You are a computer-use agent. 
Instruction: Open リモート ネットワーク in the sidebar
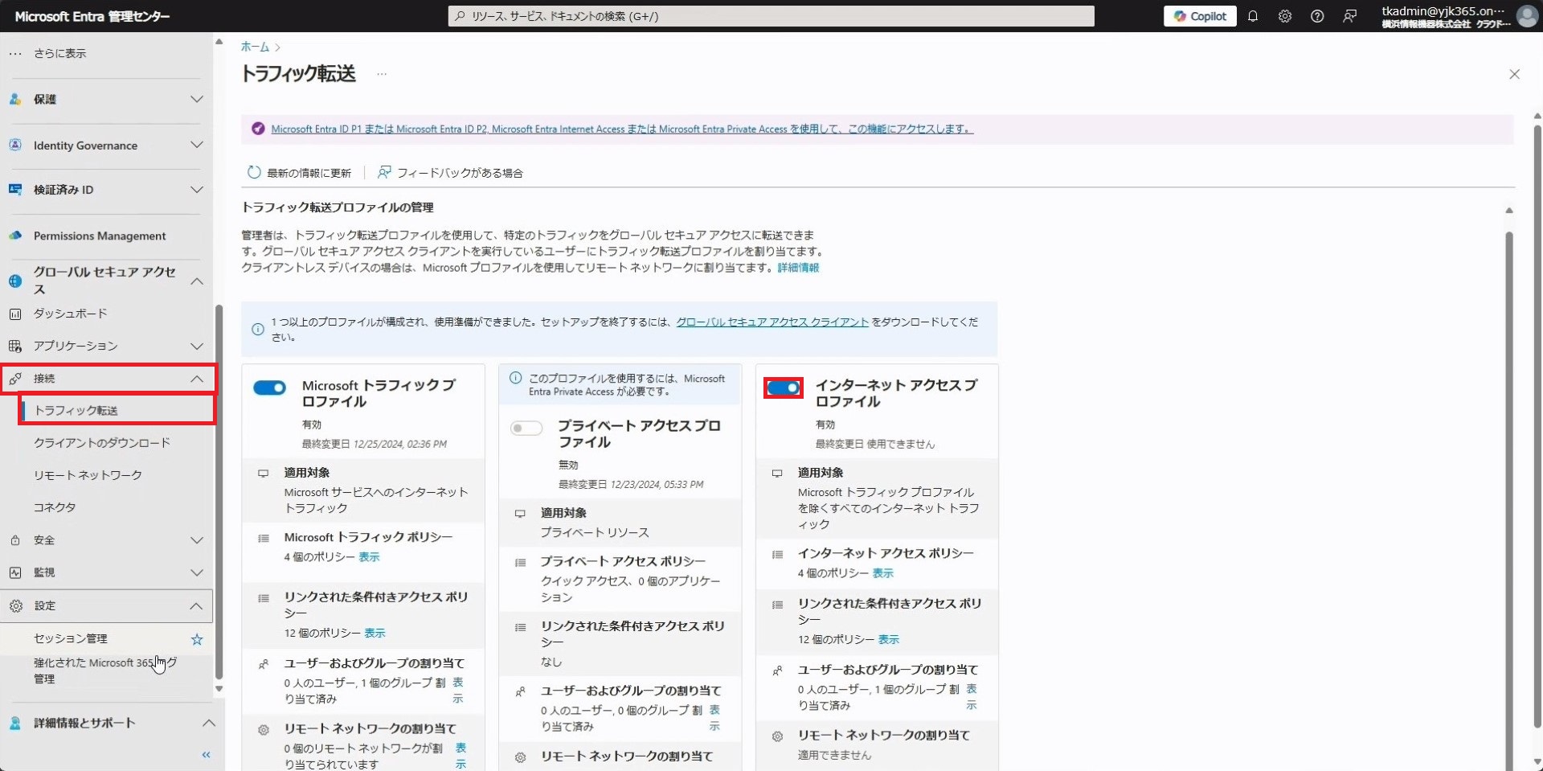[88, 475]
